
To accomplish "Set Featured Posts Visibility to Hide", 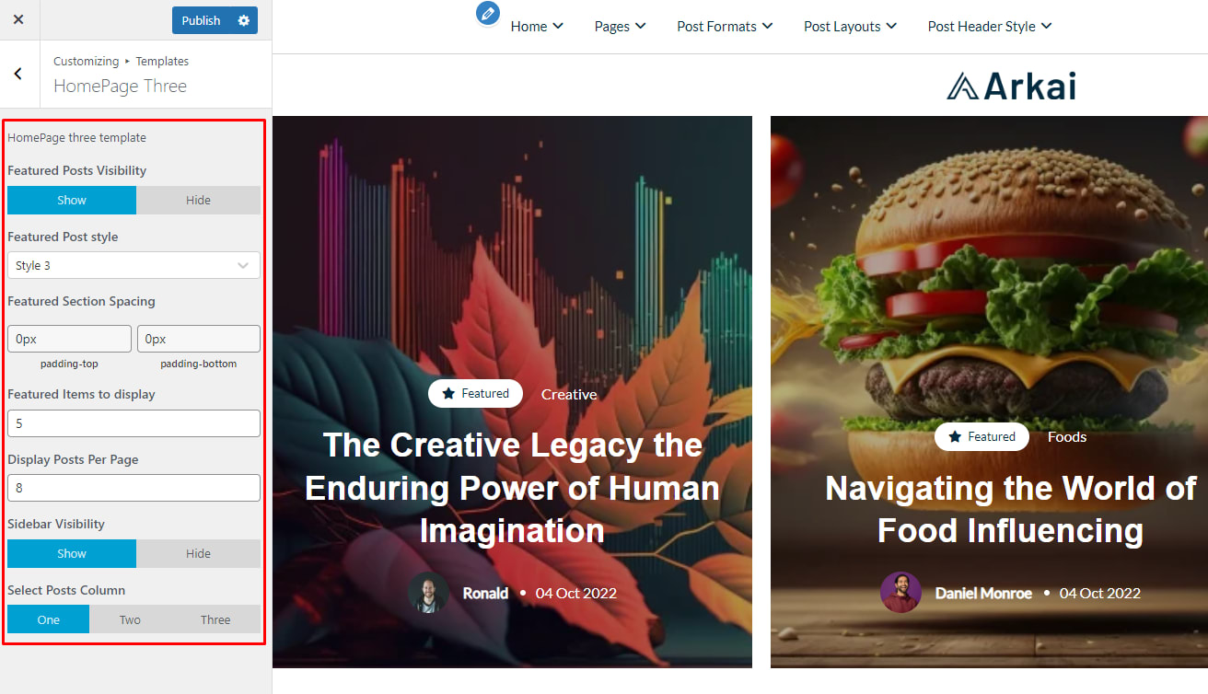I will (198, 200).
